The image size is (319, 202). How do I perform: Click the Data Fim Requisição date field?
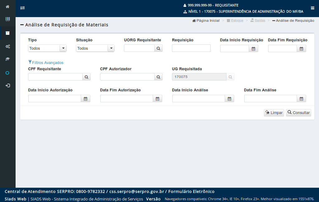(283, 48)
